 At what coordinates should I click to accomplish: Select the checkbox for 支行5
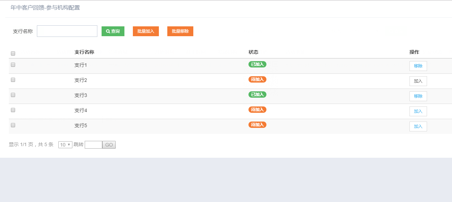click(13, 125)
